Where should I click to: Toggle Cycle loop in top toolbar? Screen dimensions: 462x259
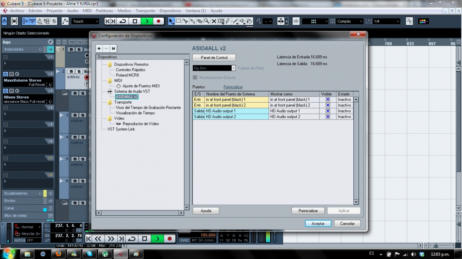point(123,21)
